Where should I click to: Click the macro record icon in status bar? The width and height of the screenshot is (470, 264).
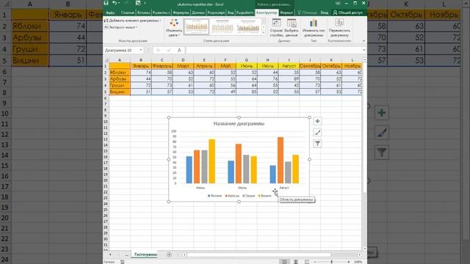tap(123, 262)
